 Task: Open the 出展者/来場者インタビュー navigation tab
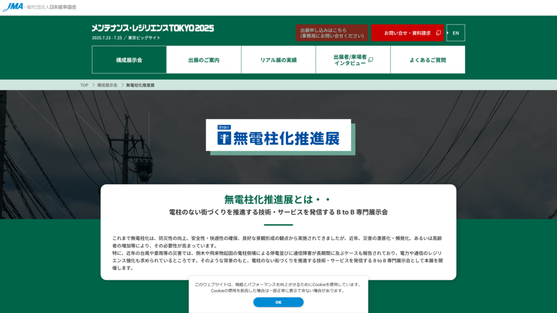point(353,60)
